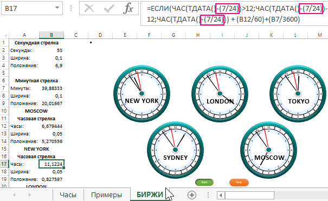
Task: Add a new sheet with plus icon
Action: 192,195
